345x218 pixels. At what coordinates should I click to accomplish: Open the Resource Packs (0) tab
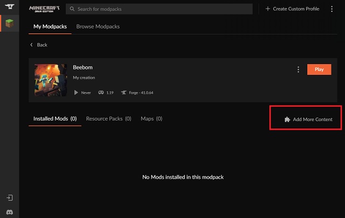(109, 118)
